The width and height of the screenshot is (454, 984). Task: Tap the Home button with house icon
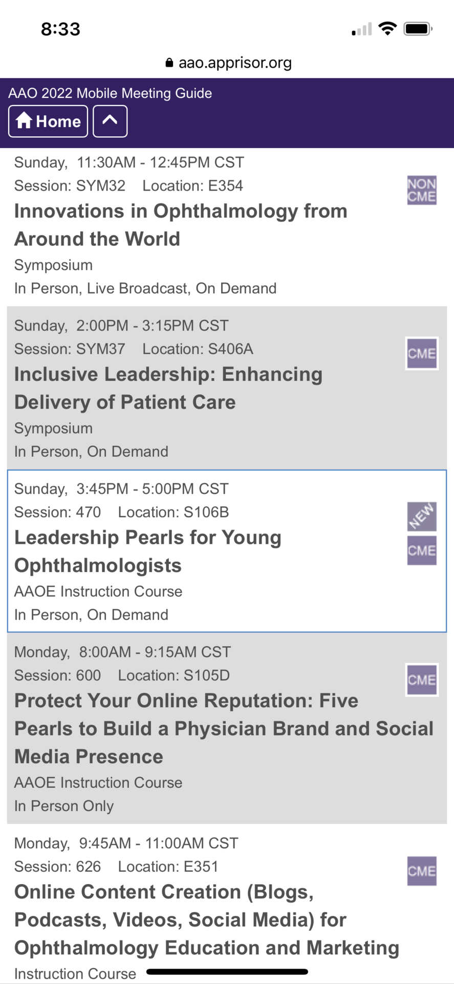click(48, 121)
